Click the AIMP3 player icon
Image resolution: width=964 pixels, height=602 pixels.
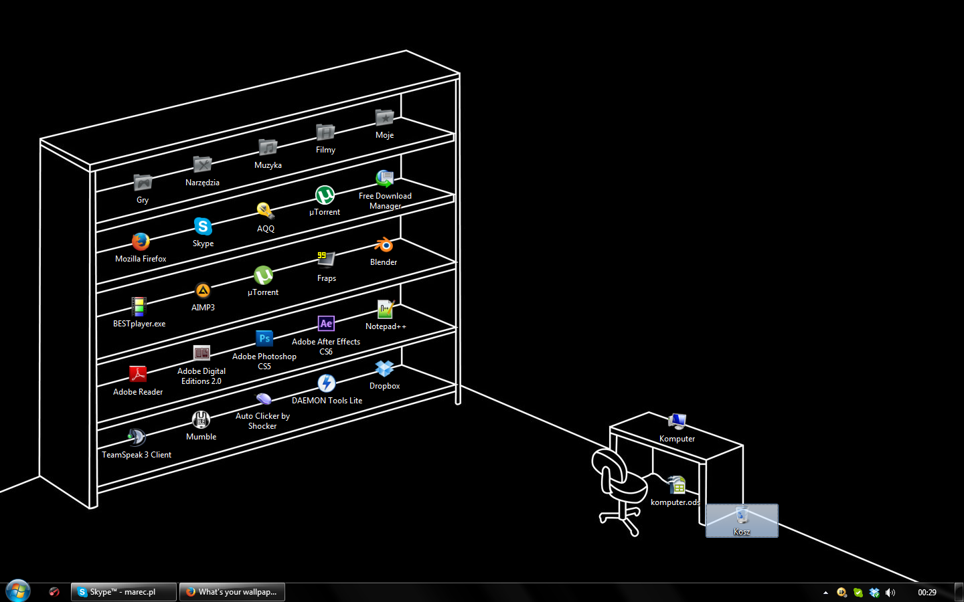pos(203,290)
